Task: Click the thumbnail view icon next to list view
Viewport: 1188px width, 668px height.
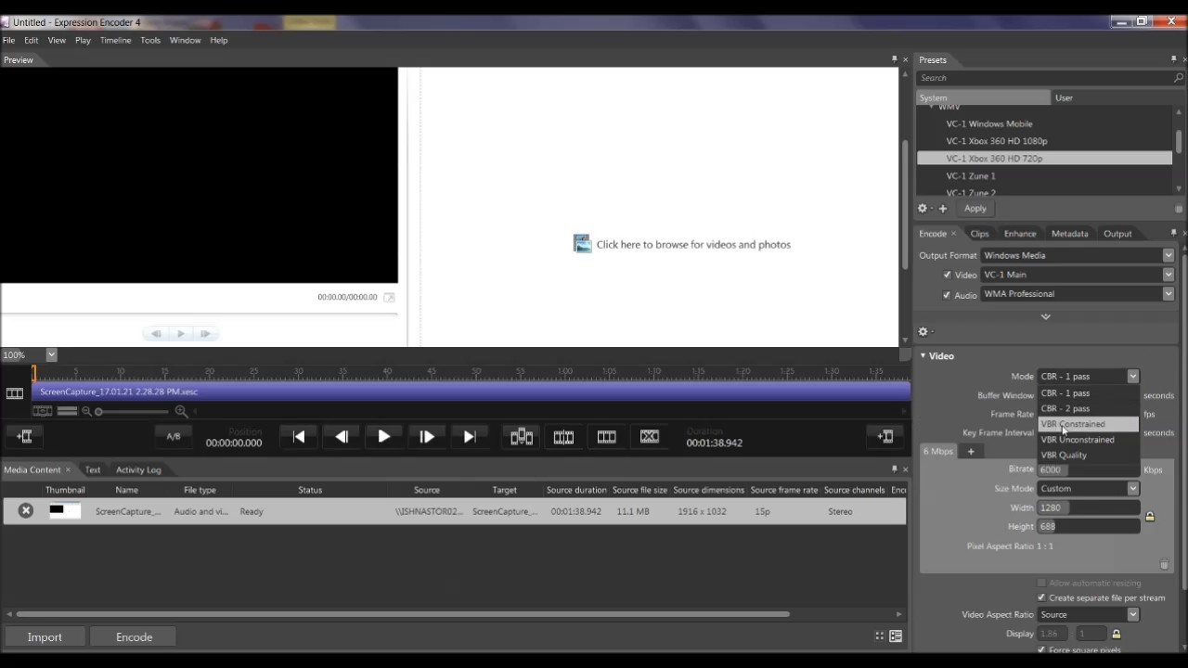Action: (x=879, y=636)
